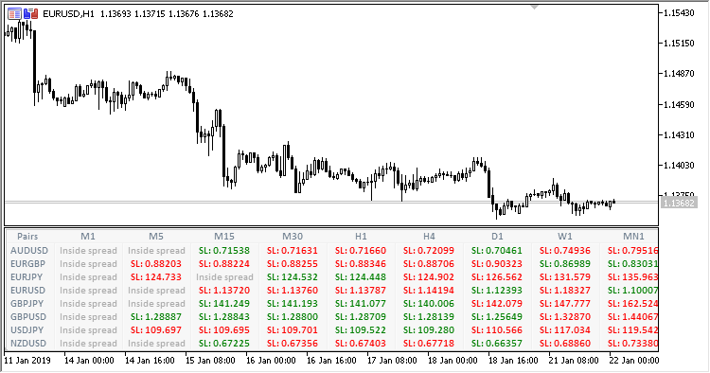Click the NZDUSD pair row label

(28, 343)
